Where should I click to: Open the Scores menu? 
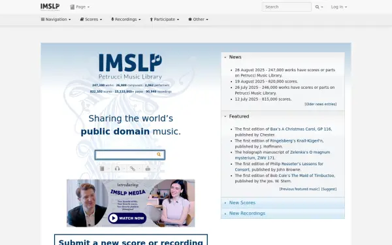click(91, 19)
